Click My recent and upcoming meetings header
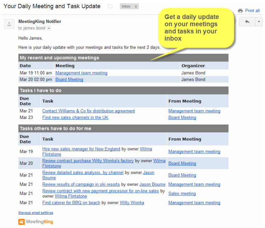 pyautogui.click(x=123, y=58)
